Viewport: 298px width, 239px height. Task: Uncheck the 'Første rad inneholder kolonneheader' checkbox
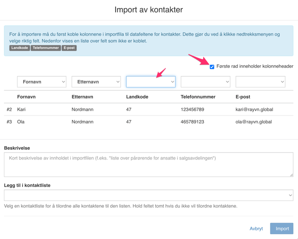(212, 67)
